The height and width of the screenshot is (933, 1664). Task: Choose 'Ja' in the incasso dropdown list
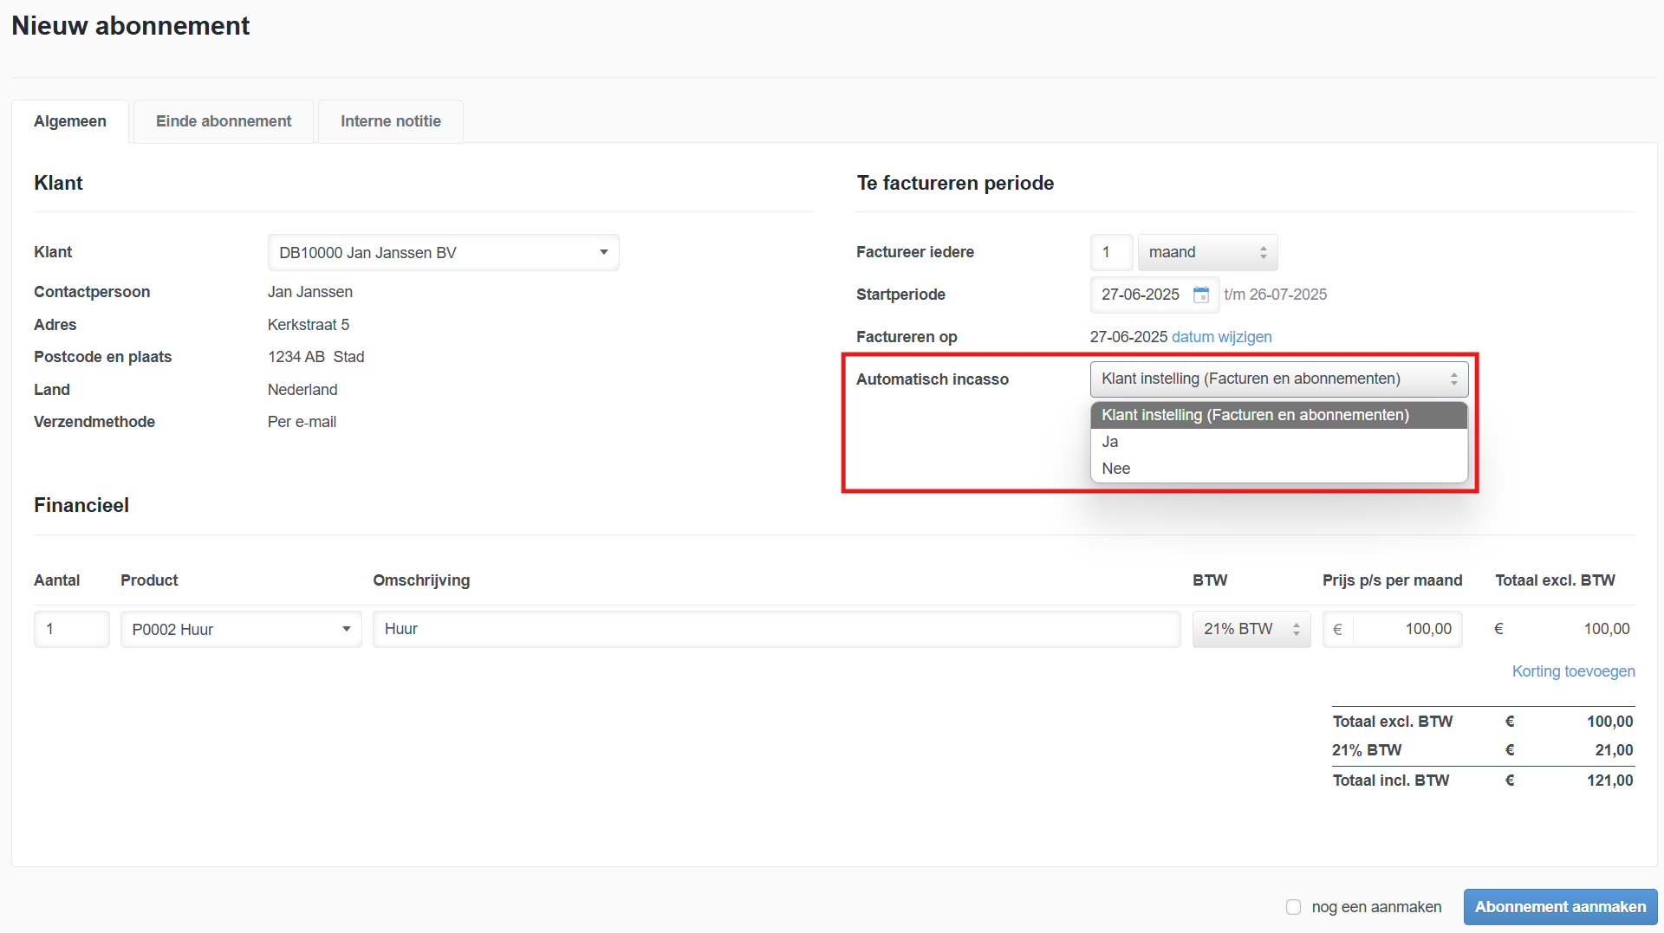pyautogui.click(x=1110, y=442)
